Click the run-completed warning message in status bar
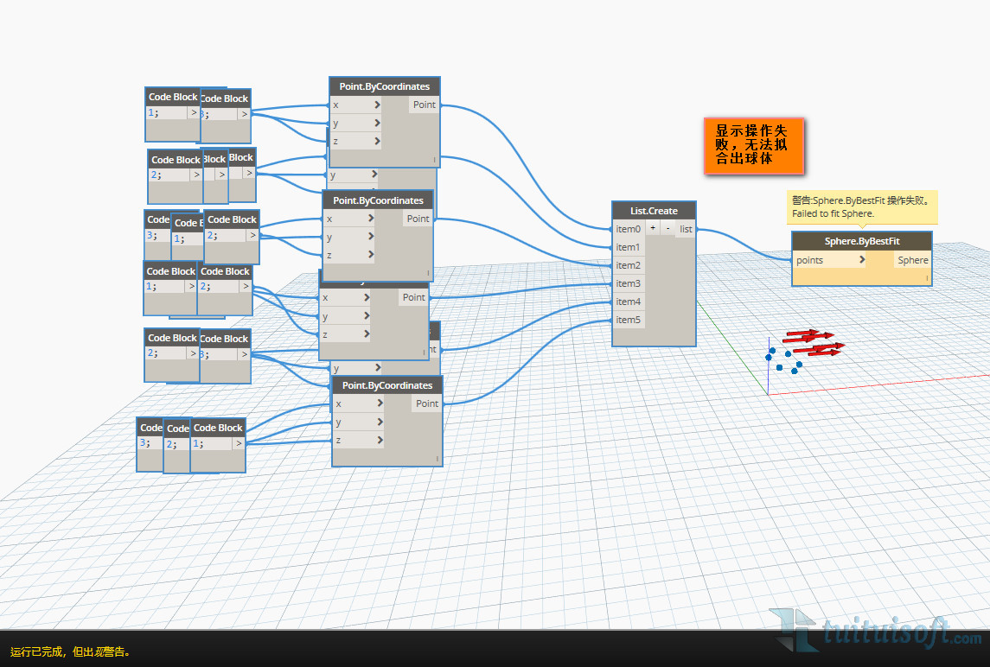Screen dimensions: 990x667 [x=71, y=651]
